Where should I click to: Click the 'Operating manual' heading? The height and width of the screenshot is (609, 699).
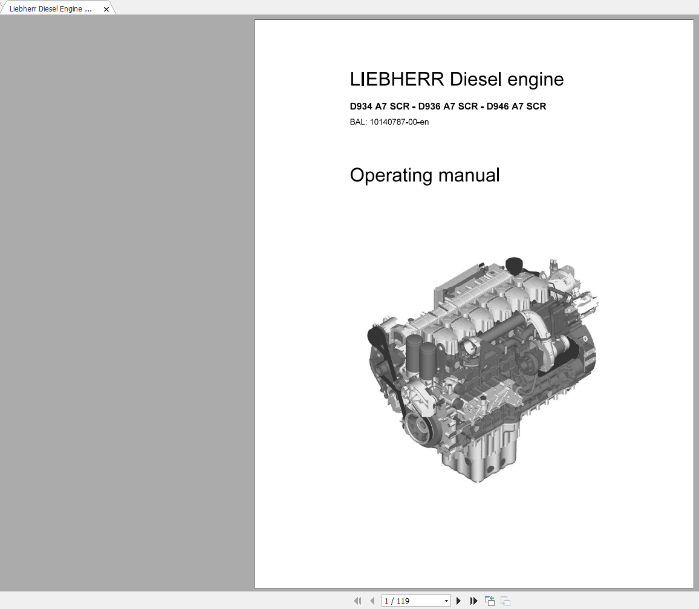pos(424,175)
